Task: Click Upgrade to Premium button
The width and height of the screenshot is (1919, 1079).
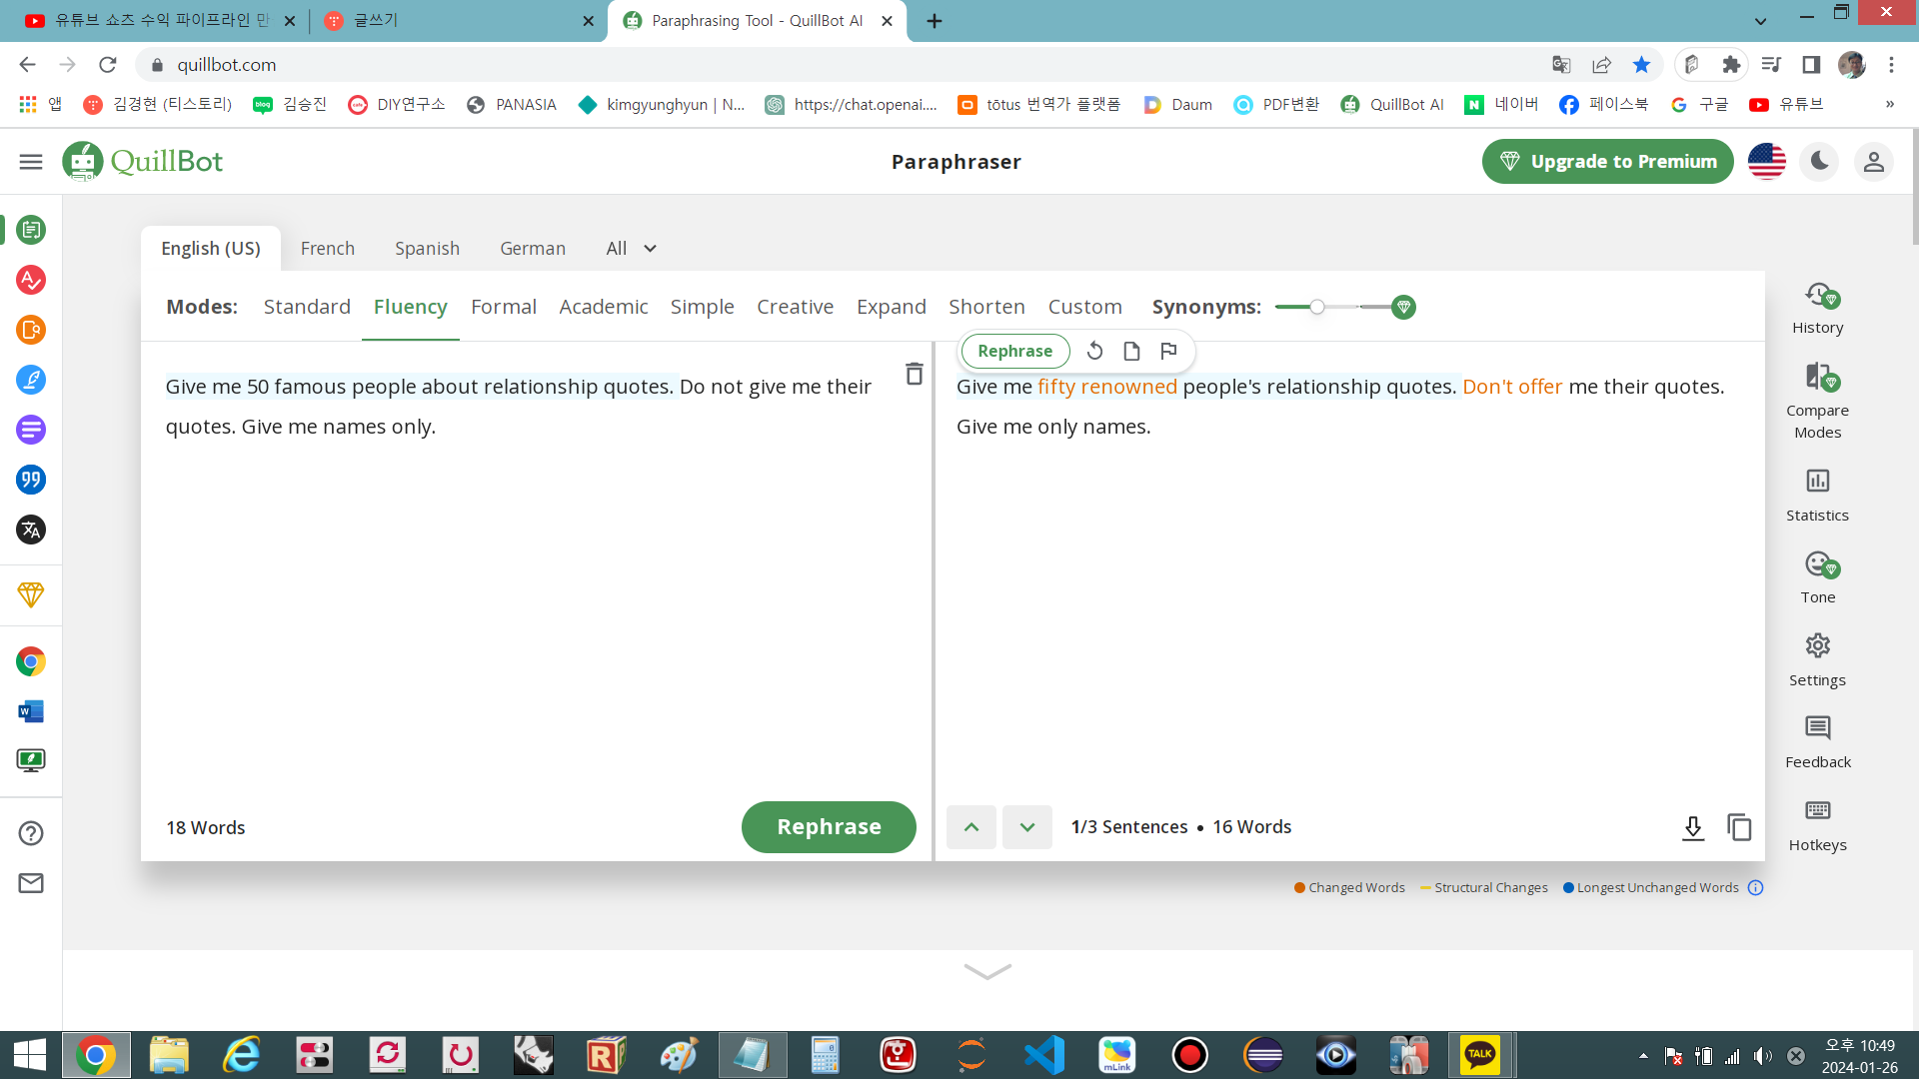Action: [1607, 162]
